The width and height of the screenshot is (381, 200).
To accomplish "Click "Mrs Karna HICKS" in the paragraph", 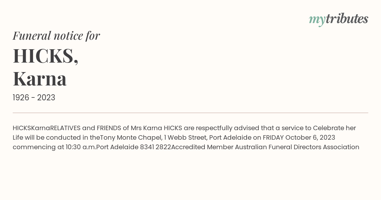I will [x=157, y=128].
